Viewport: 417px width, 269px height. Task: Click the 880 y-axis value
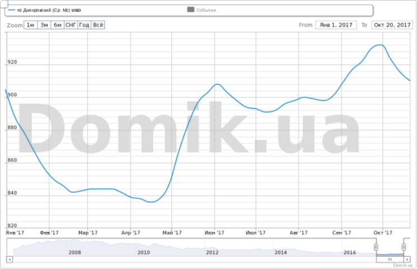[12, 128]
